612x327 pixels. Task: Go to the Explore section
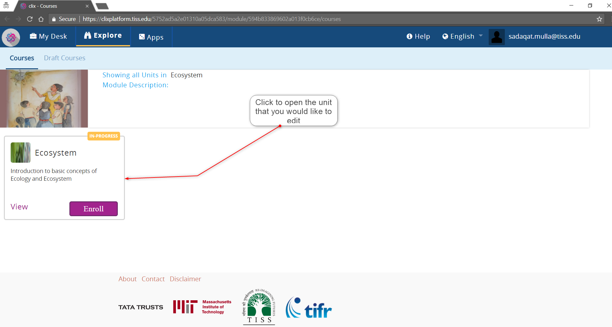click(103, 35)
